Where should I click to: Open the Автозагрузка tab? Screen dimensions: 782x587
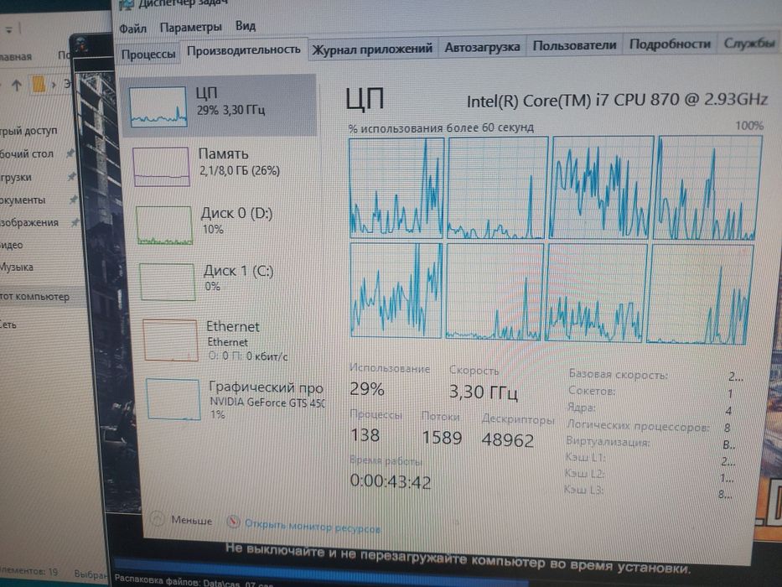[x=482, y=47]
